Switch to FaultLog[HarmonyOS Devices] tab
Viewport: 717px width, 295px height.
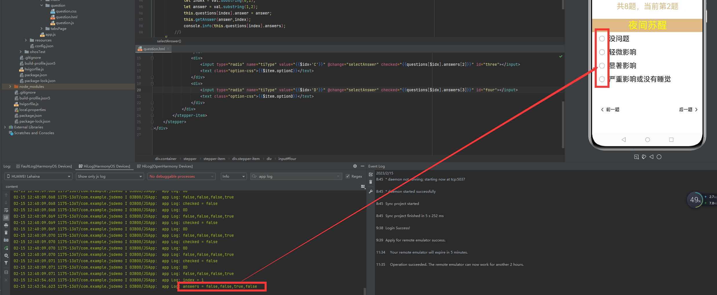tap(44, 166)
